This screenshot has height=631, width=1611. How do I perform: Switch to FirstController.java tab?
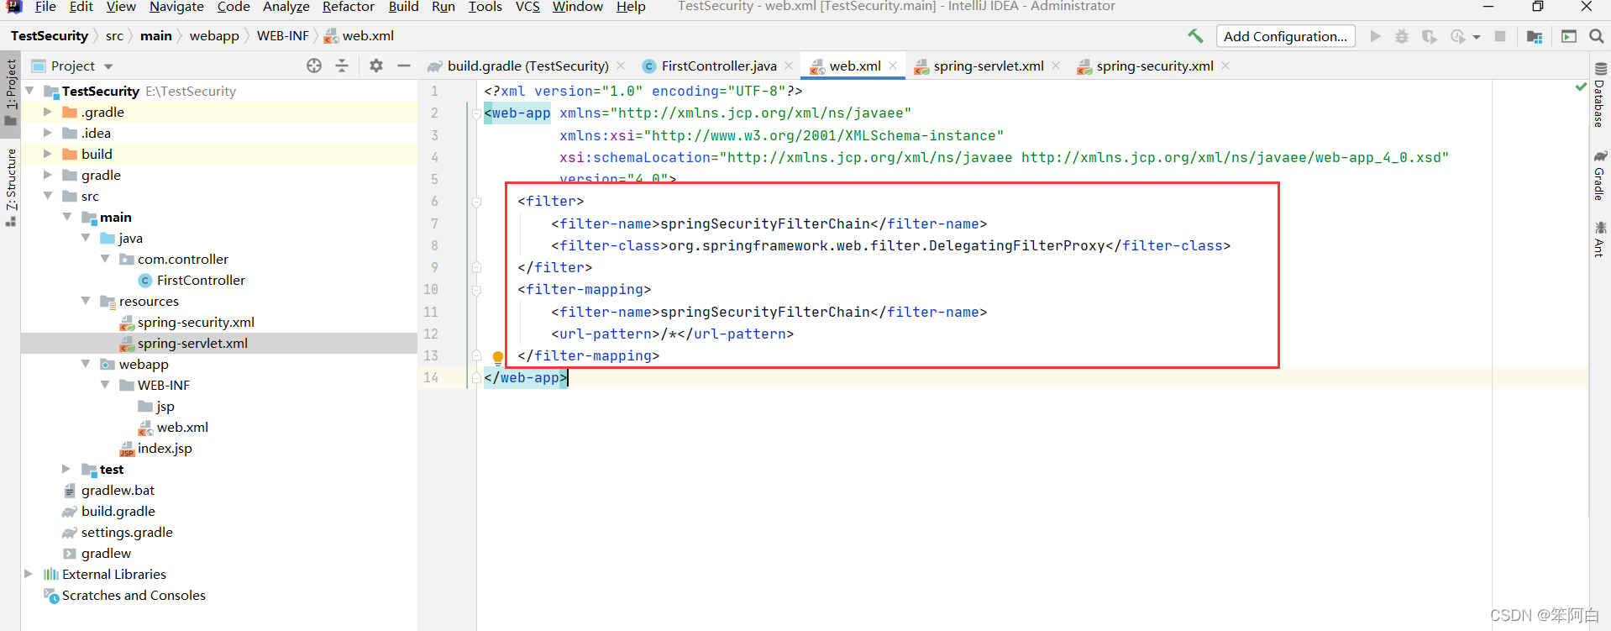(x=719, y=66)
